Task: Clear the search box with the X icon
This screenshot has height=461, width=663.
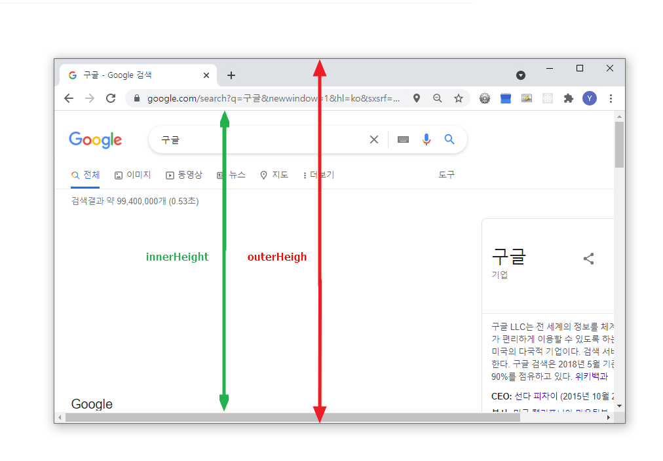Action: [x=374, y=139]
